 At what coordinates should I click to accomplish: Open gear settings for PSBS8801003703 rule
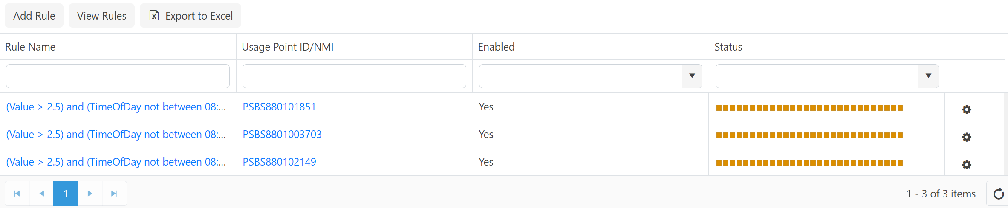[966, 137]
